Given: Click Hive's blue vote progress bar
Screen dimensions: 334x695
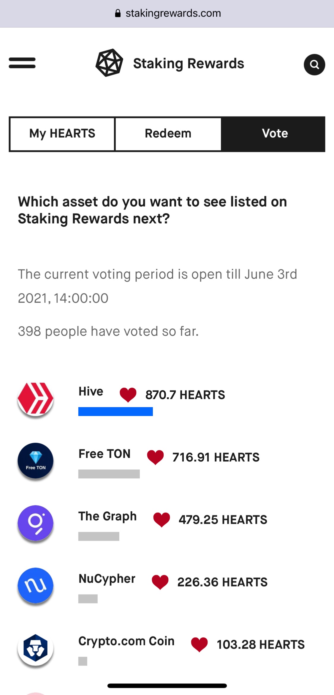Looking at the screenshot, I should 115,412.
